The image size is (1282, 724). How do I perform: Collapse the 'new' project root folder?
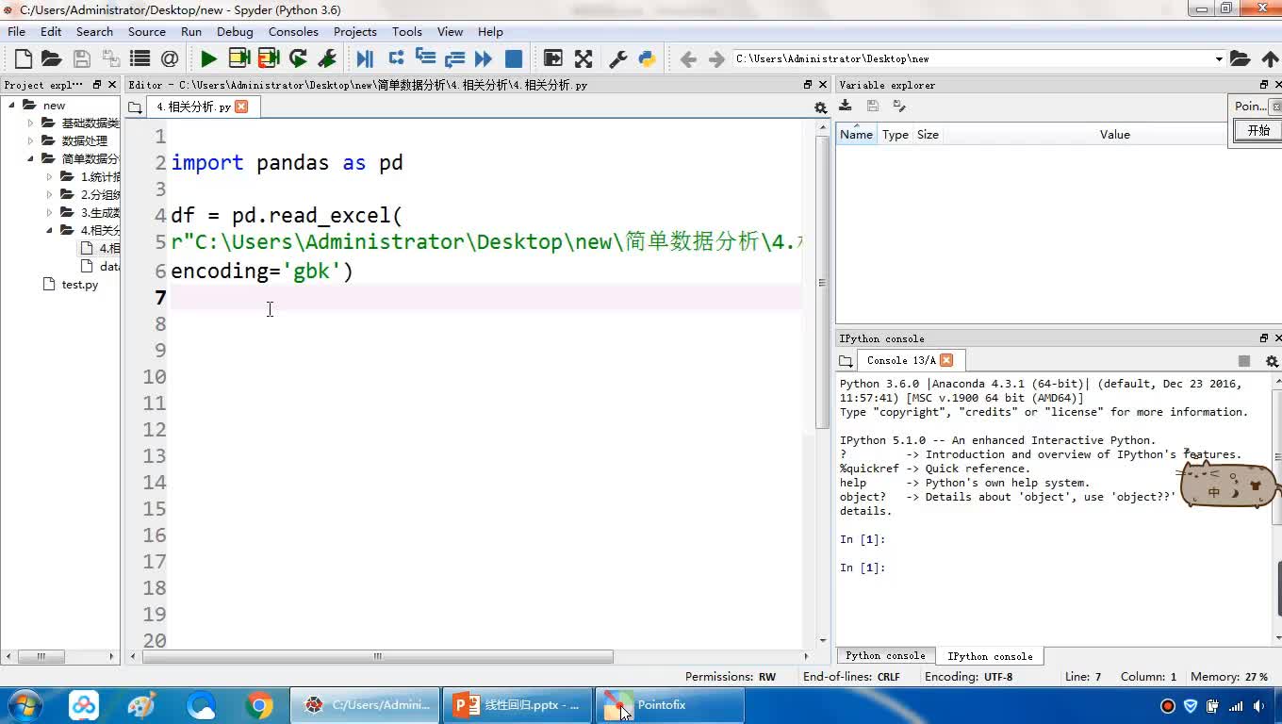point(13,106)
